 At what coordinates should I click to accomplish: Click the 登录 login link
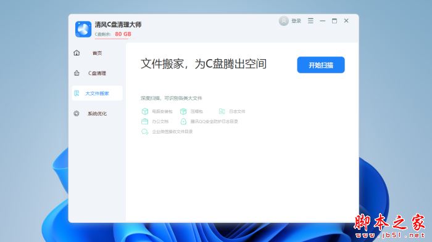click(296, 21)
